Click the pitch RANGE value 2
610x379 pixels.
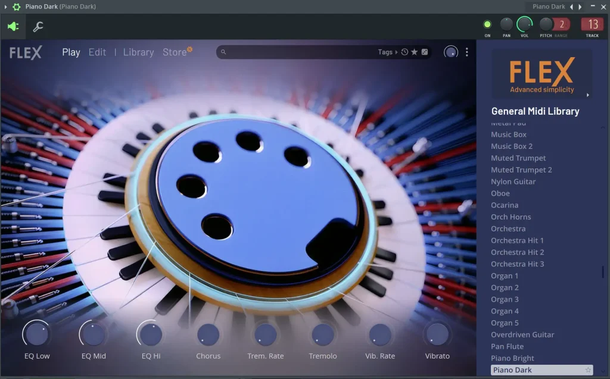(562, 24)
